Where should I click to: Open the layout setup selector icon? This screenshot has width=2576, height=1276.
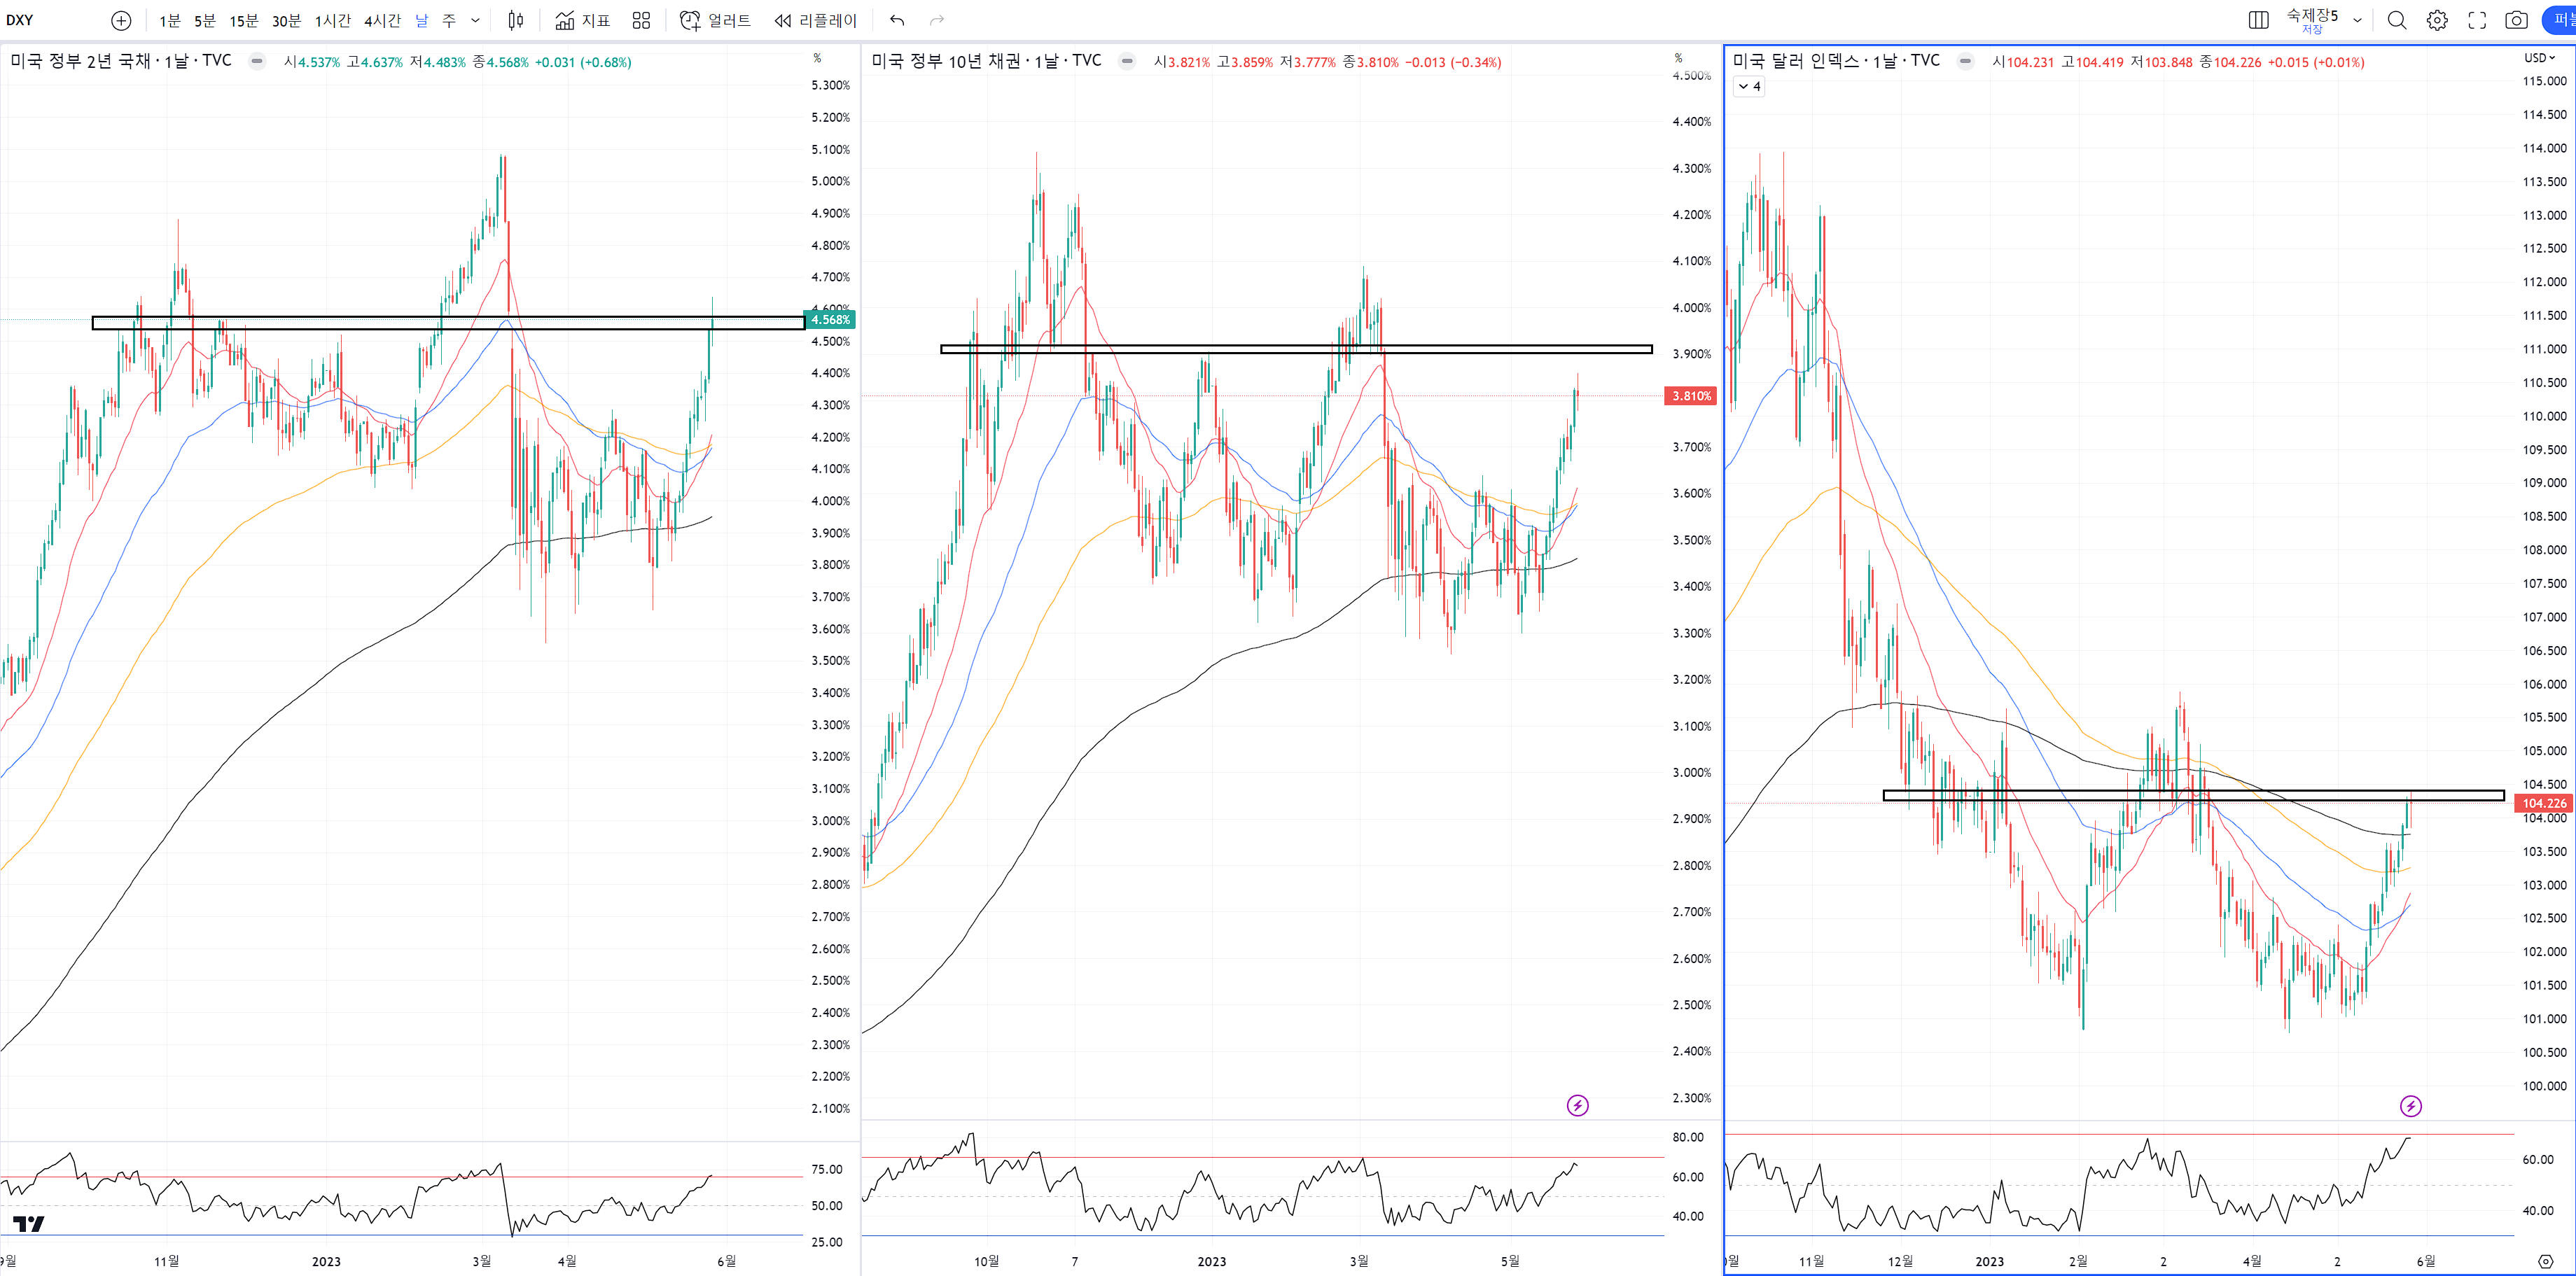pos(2258,20)
